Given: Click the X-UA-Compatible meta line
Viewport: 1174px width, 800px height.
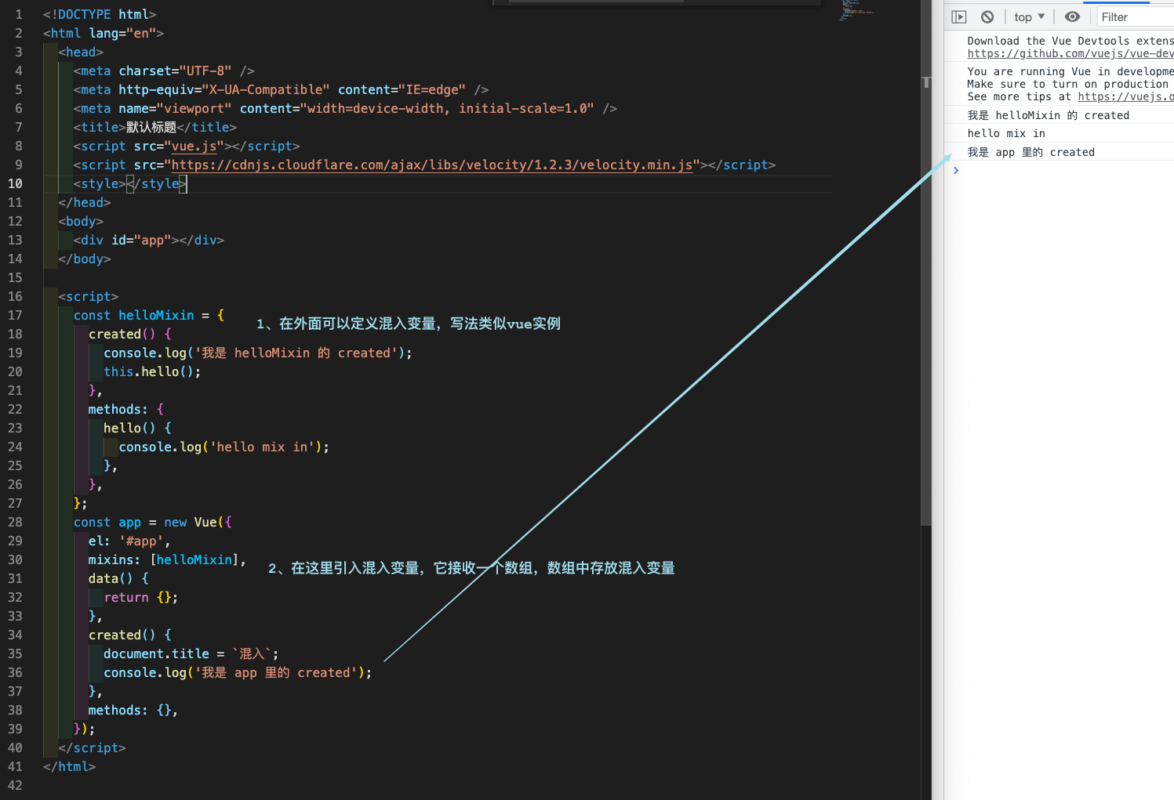Looking at the screenshot, I should (x=282, y=89).
